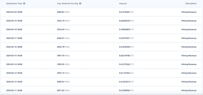Viewport: 203px width, 95px height.
Task: Click the 6009.67 MH/s hashrate value
Action: (63, 82)
